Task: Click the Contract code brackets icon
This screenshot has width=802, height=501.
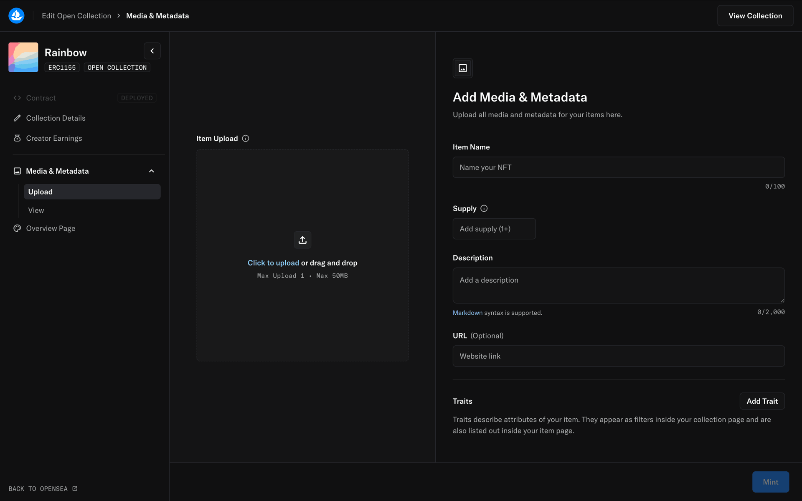Action: coord(17,98)
